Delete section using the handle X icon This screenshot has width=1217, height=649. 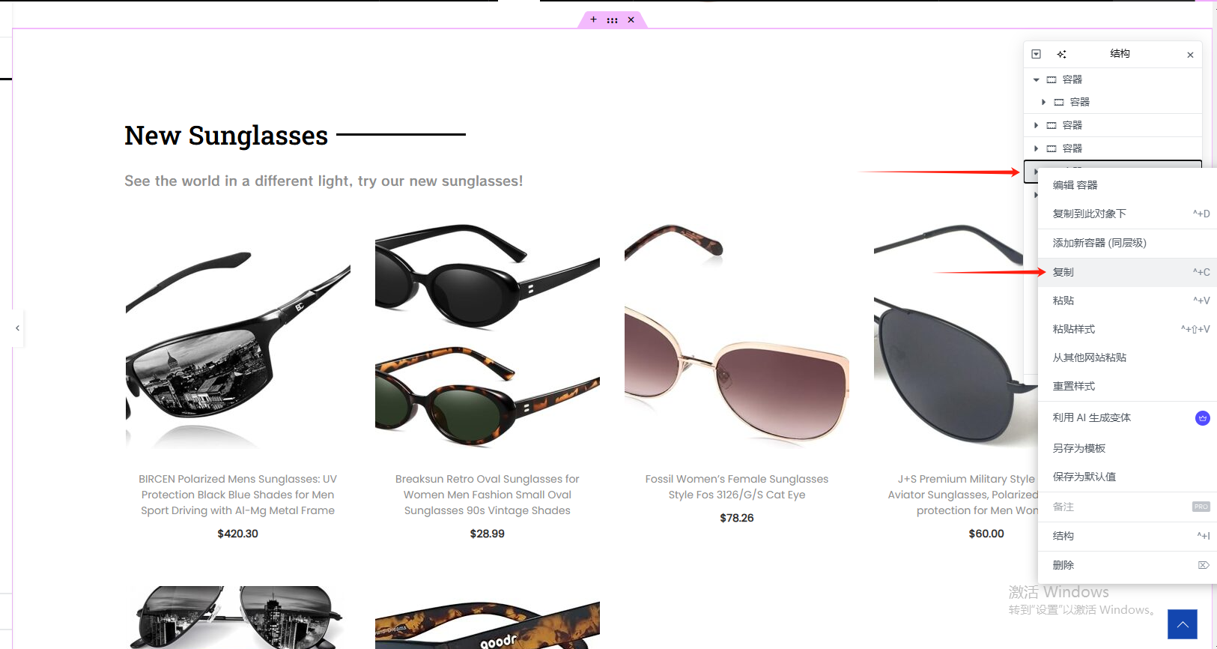tap(631, 20)
